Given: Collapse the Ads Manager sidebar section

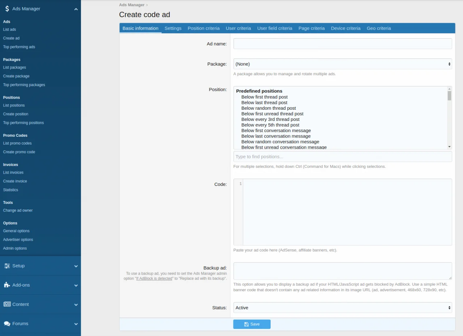Looking at the screenshot, I should coord(76,9).
